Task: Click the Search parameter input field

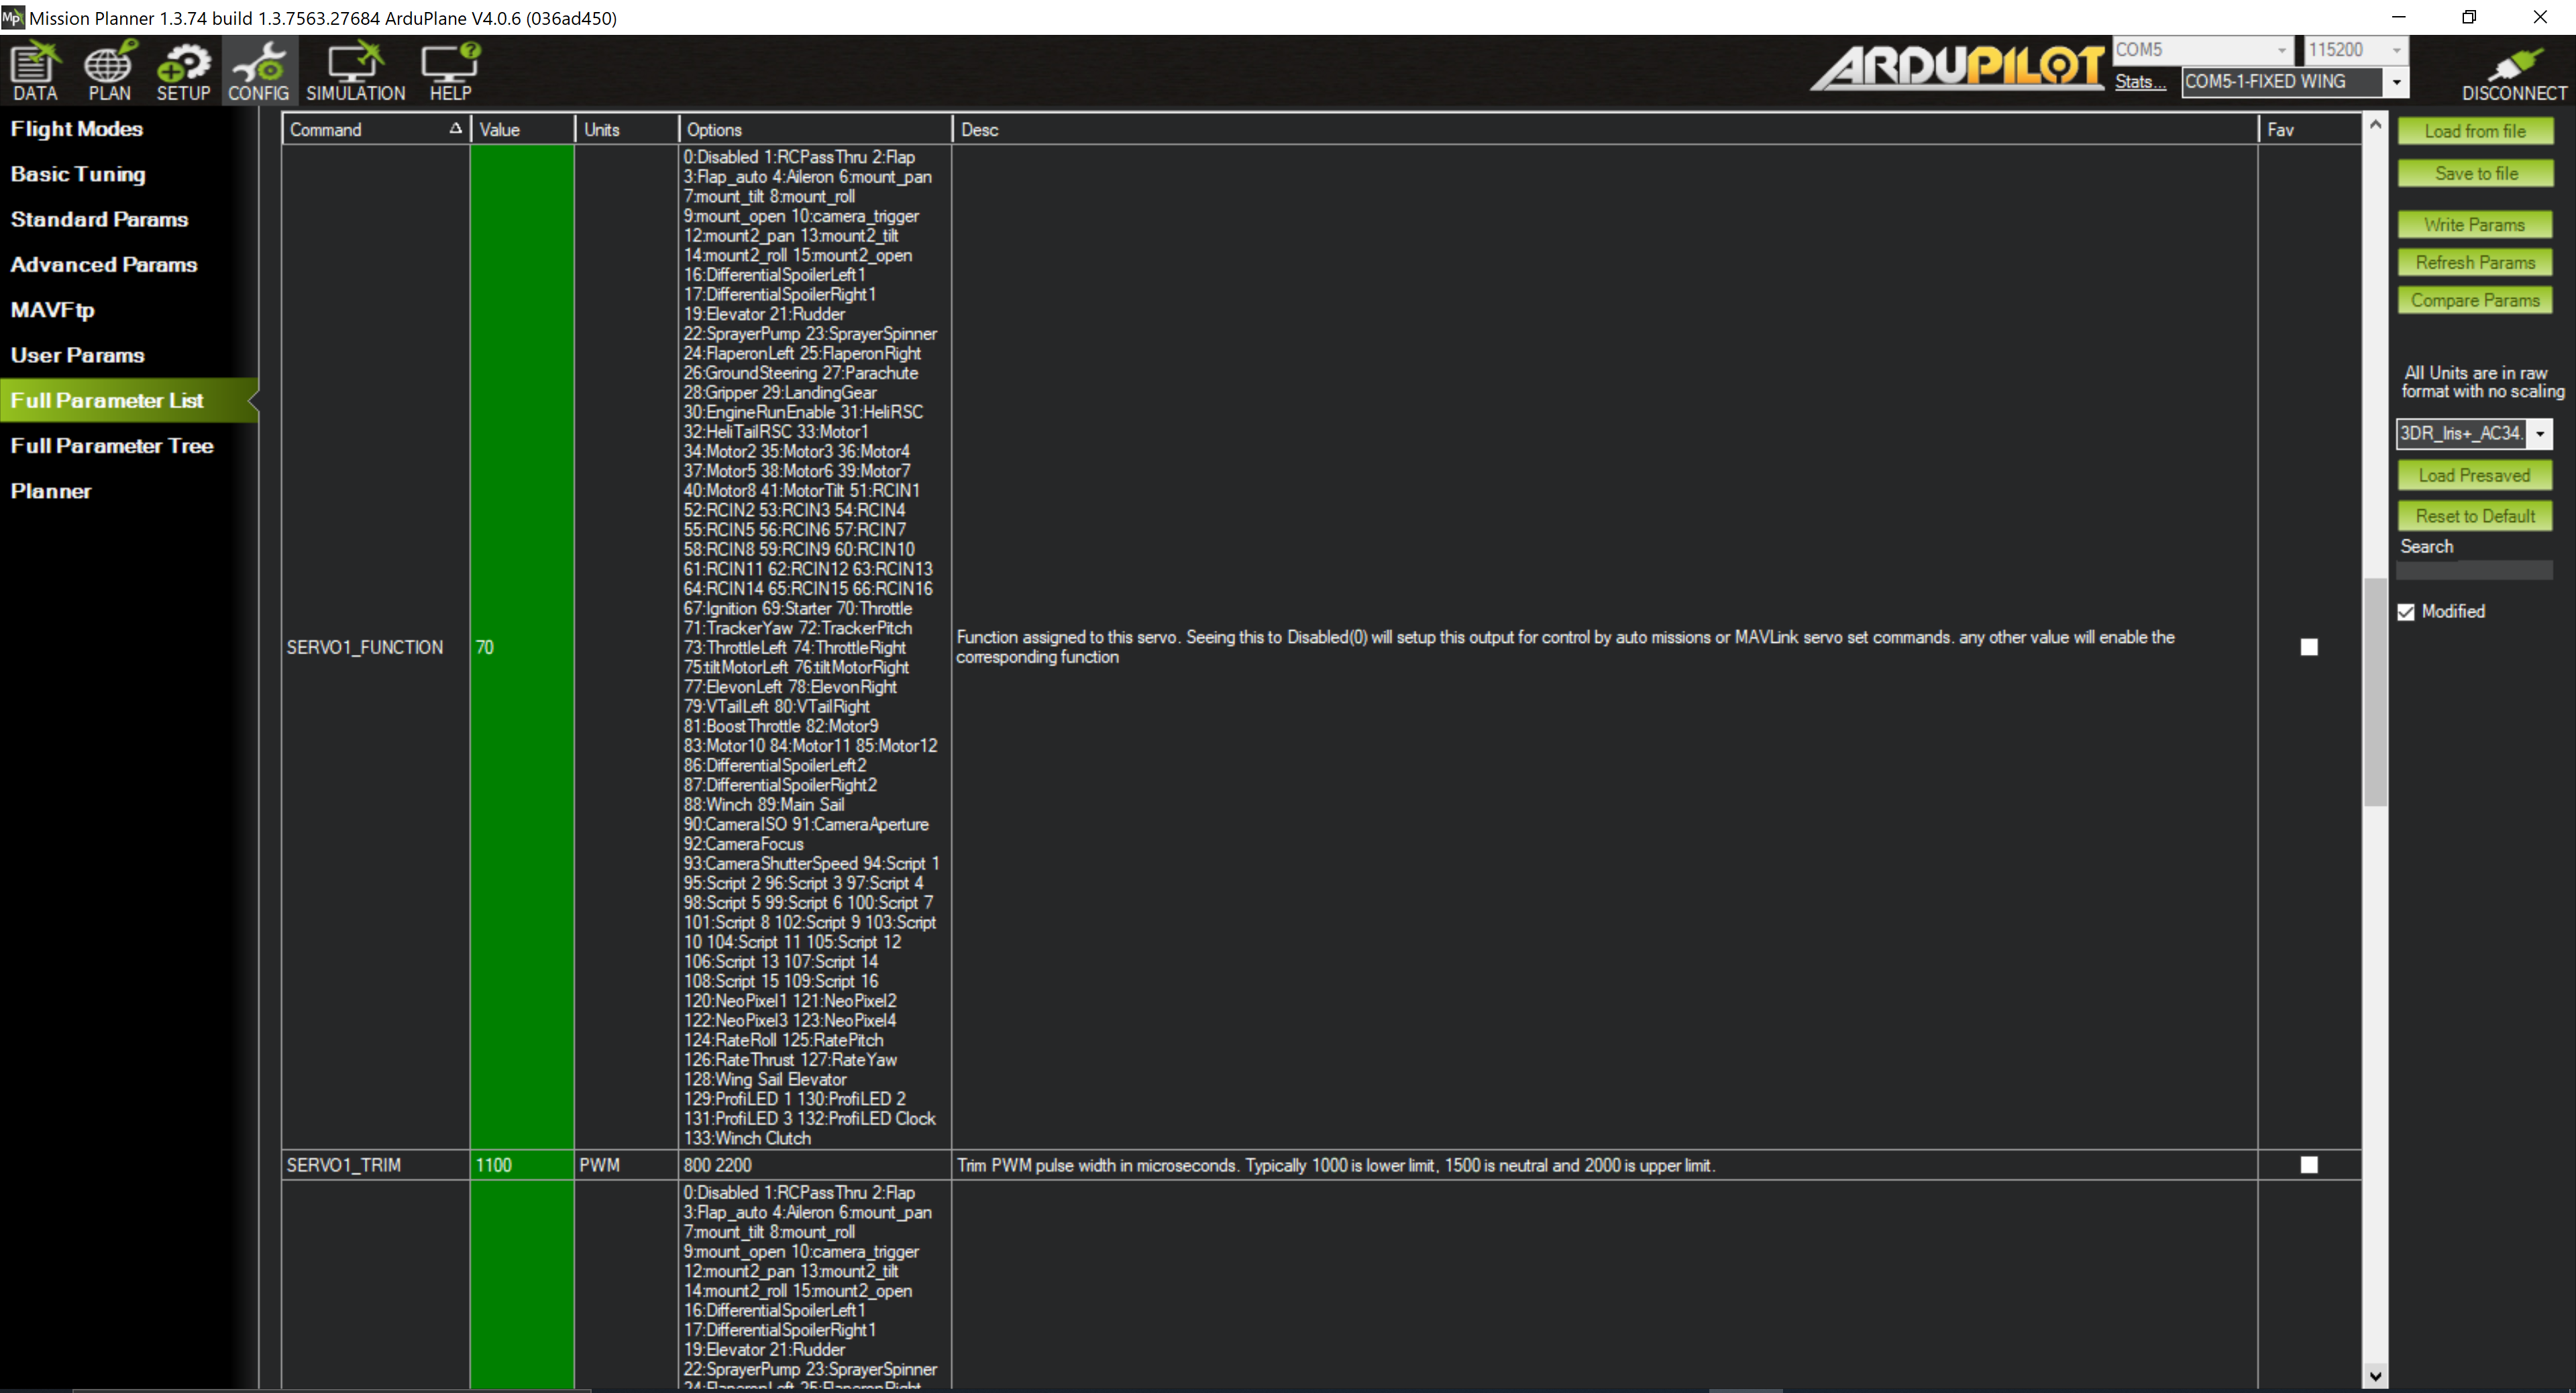Action: pyautogui.click(x=2474, y=570)
